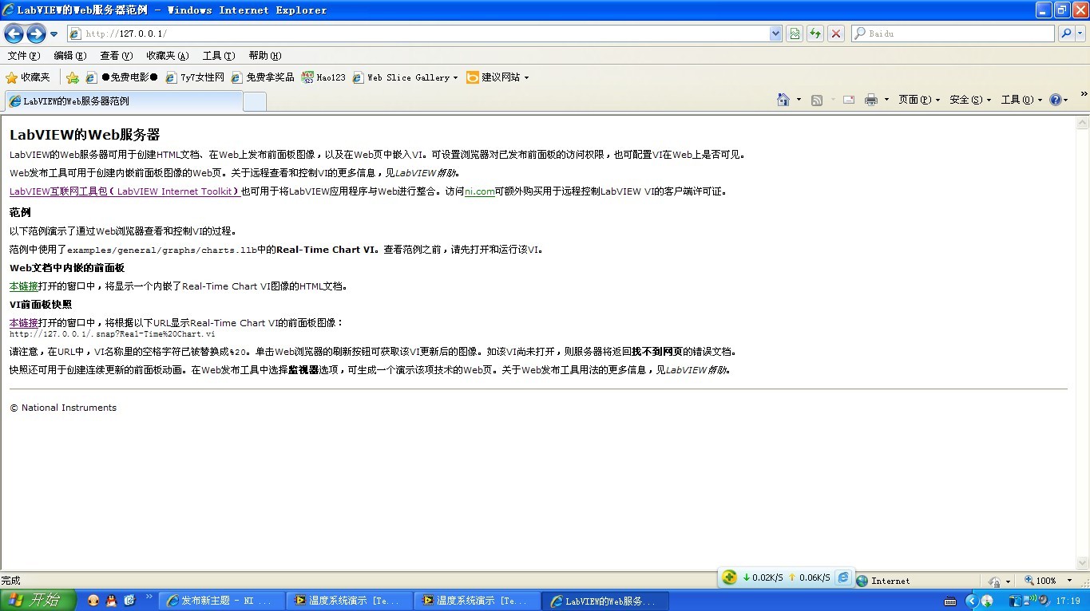Open the 免费拿奖品 favorites link
The height and width of the screenshot is (611, 1090).
point(263,77)
